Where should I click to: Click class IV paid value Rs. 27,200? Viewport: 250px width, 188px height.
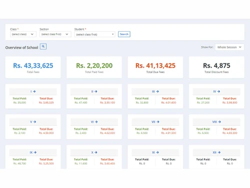tap(203, 103)
